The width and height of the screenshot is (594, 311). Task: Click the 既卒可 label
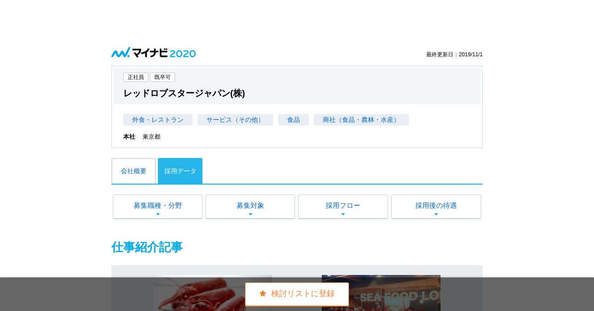coord(162,78)
